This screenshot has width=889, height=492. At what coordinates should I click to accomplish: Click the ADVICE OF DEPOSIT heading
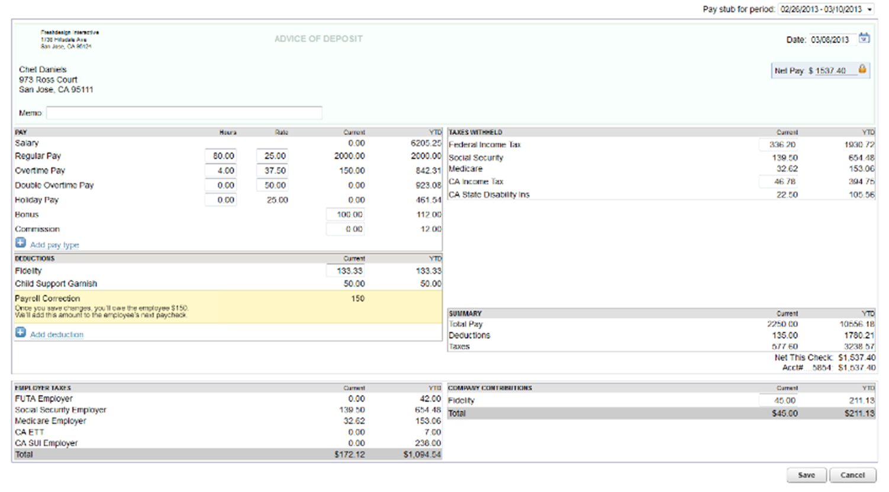click(x=318, y=38)
